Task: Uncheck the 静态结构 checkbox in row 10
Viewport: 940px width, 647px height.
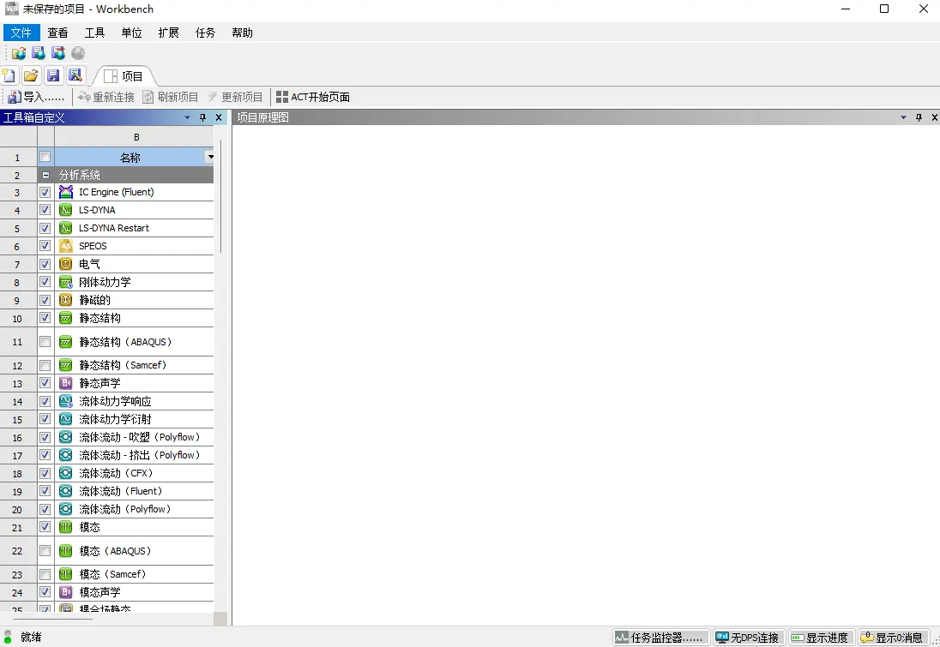Action: coord(45,318)
